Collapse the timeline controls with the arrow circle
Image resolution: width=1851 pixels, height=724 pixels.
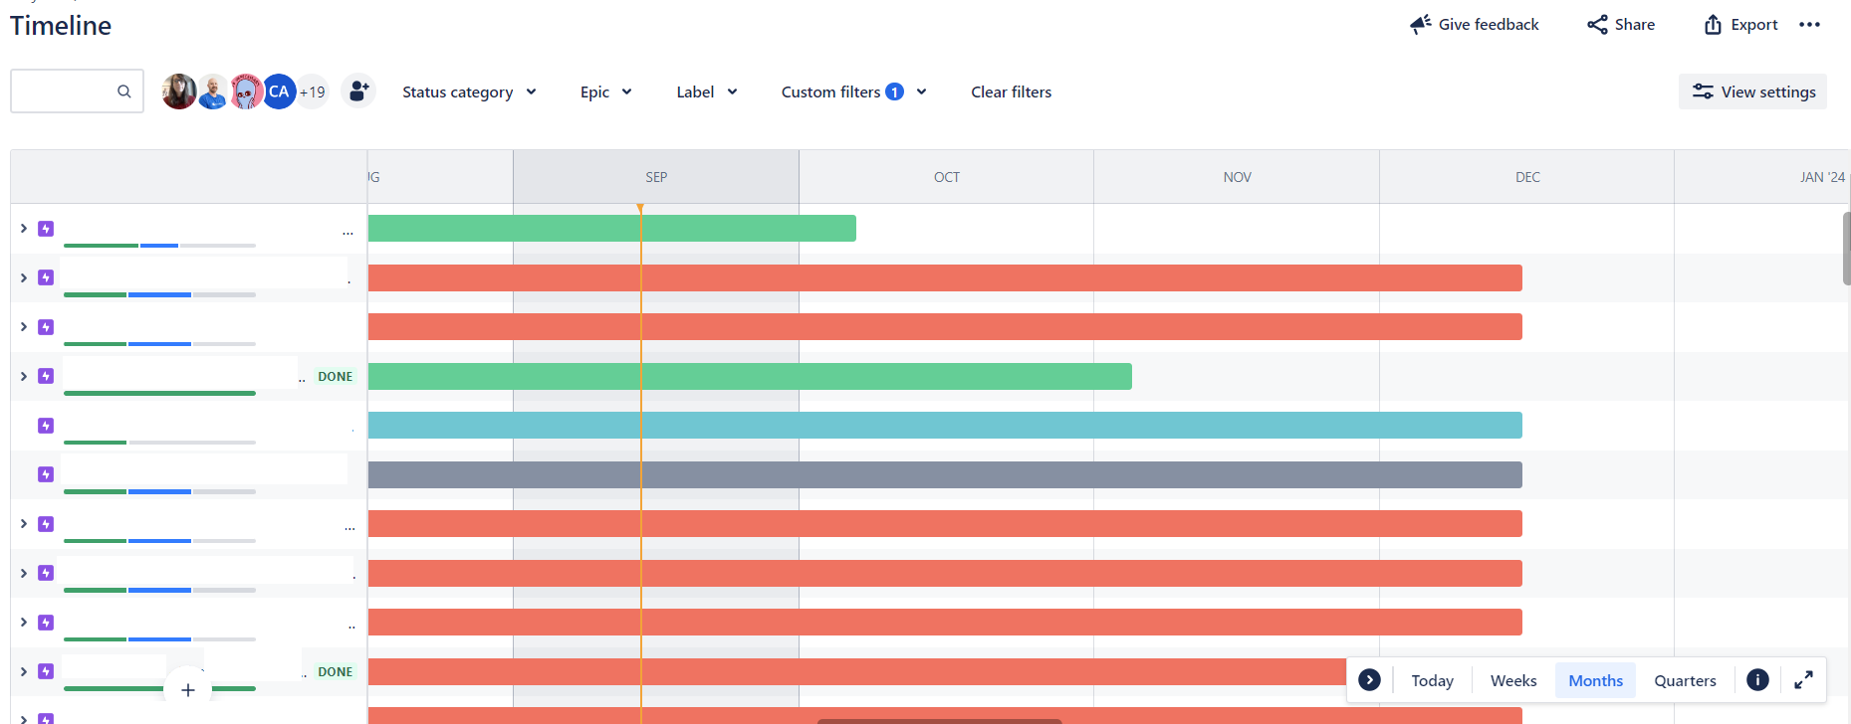[x=1370, y=680]
